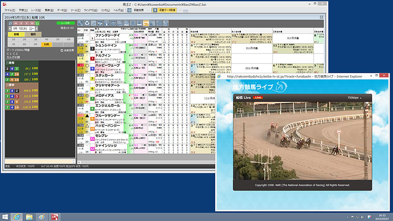Click the toolbar icon with upward white arrow
This screenshot has height=221, width=393.
(107, 23)
